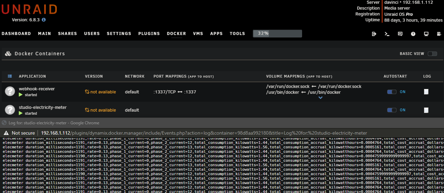Open the help question-mark icon
444x193 pixels.
pyautogui.click(x=413, y=34)
